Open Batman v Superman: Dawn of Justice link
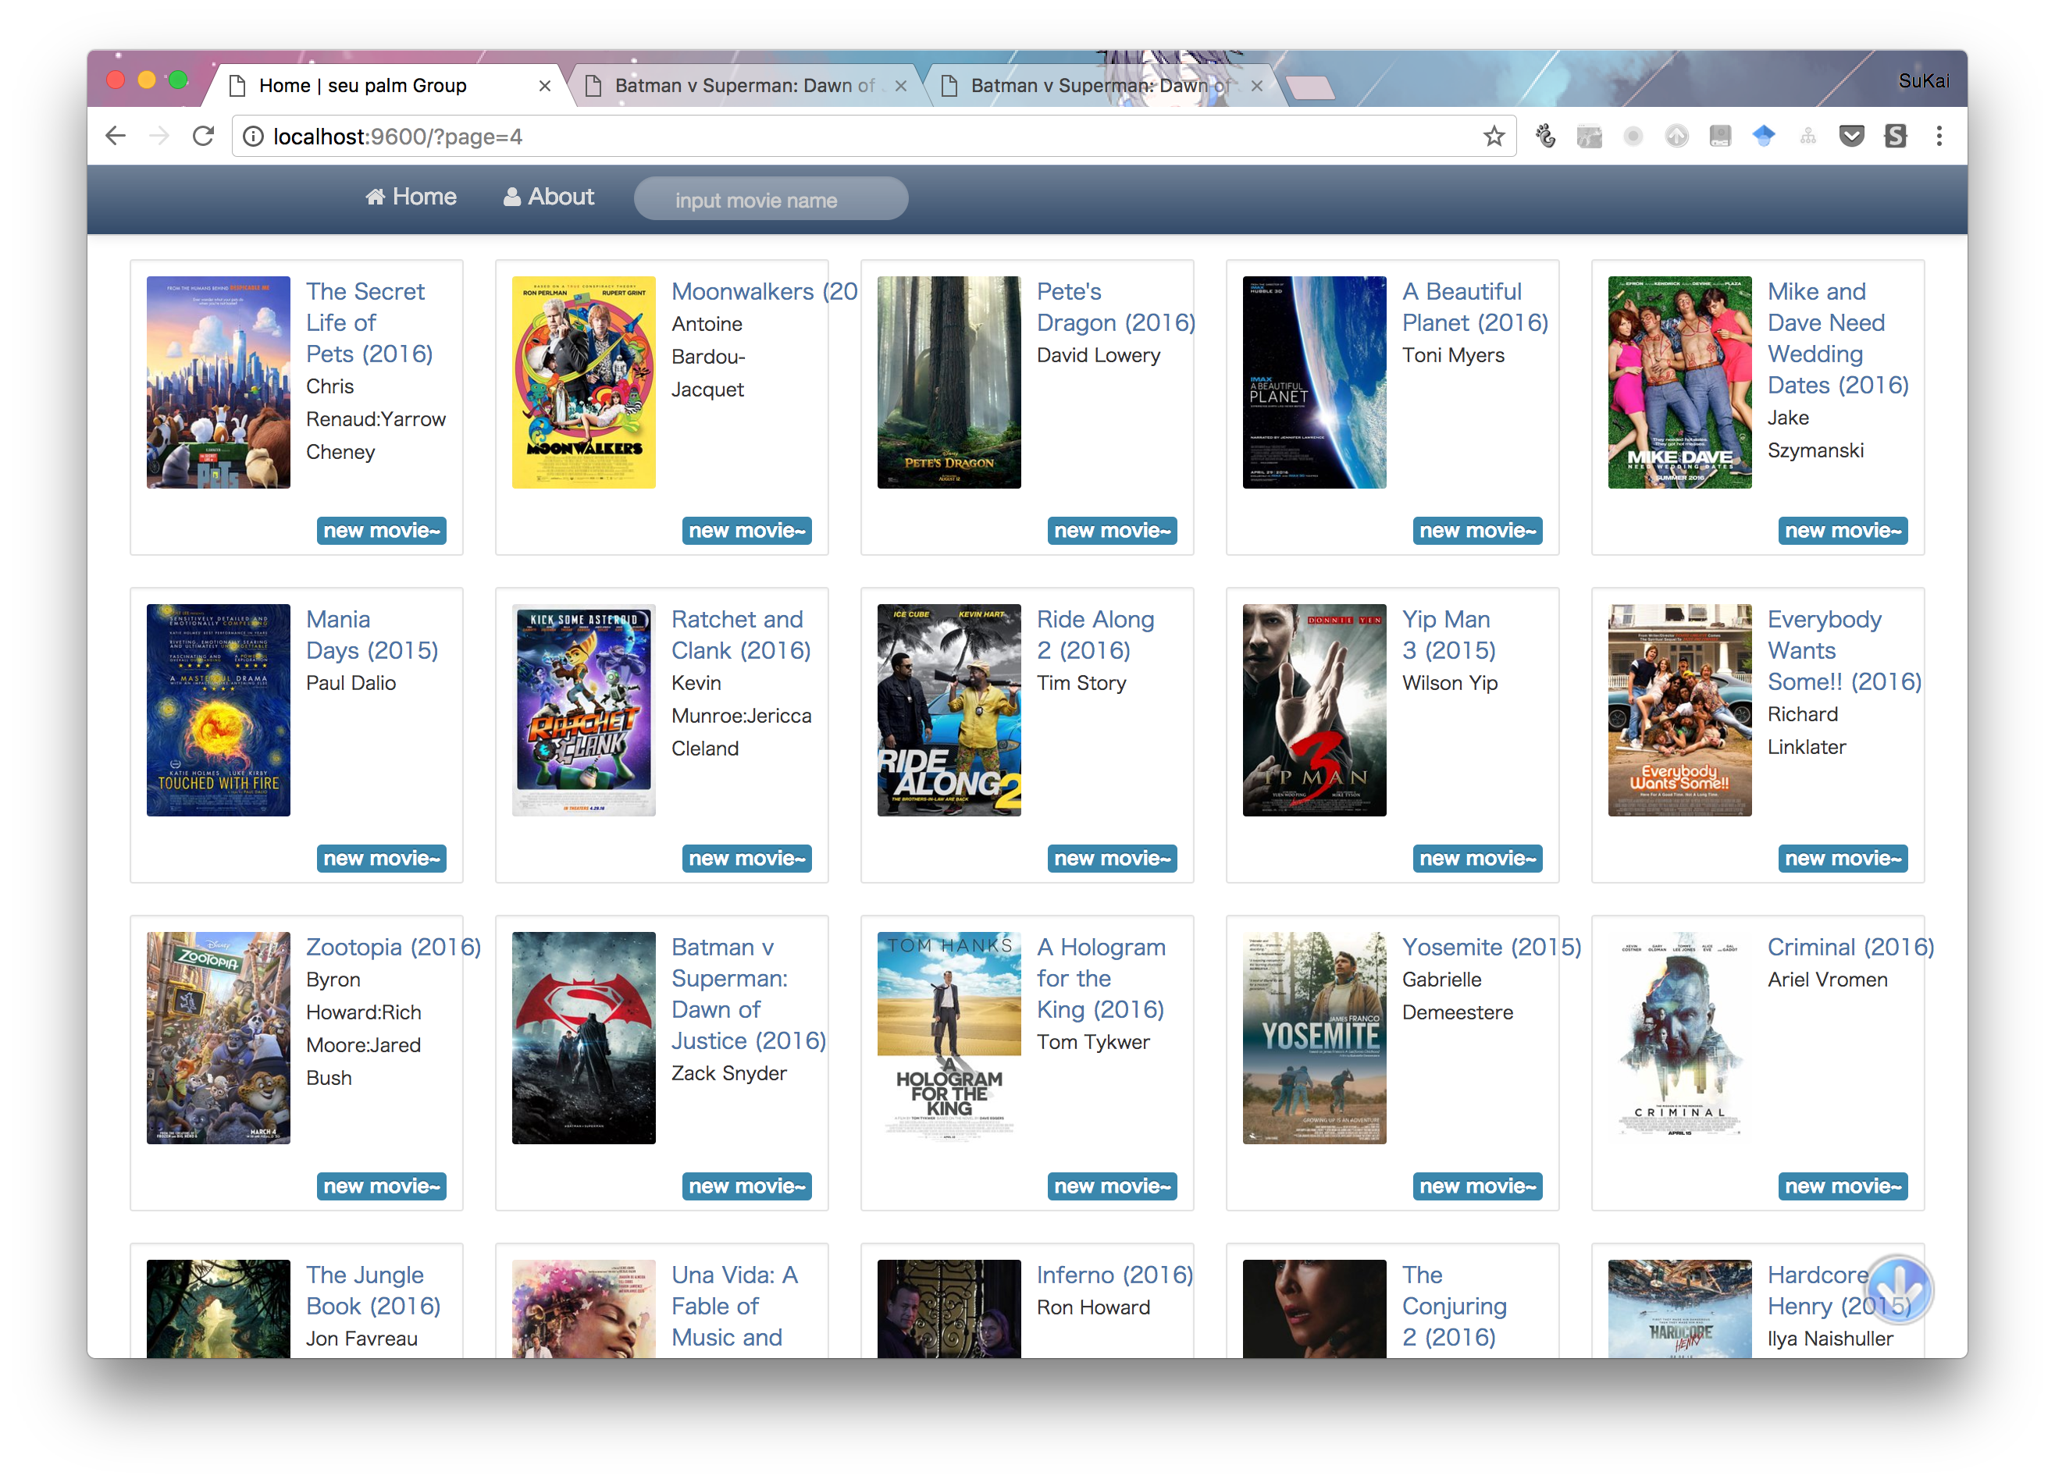The image size is (2055, 1483). pos(747,994)
